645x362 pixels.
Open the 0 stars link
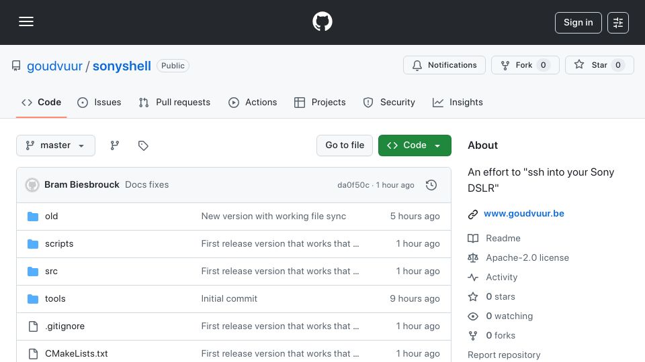pos(501,297)
